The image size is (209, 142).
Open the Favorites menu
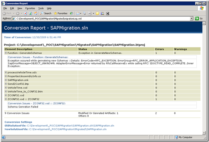click(30, 8)
